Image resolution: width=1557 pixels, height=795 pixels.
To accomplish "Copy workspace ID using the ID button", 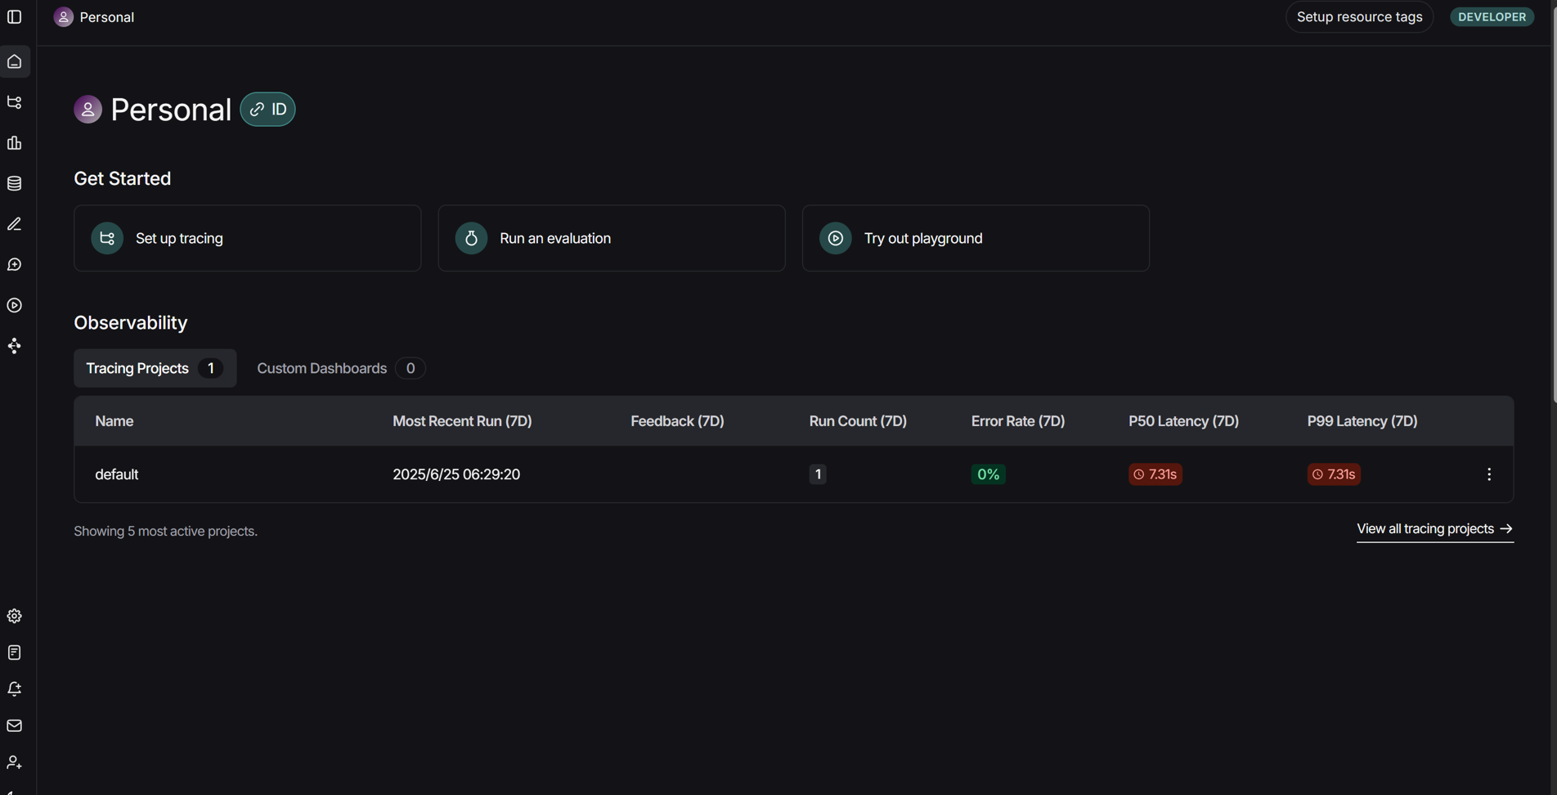I will click(x=267, y=110).
